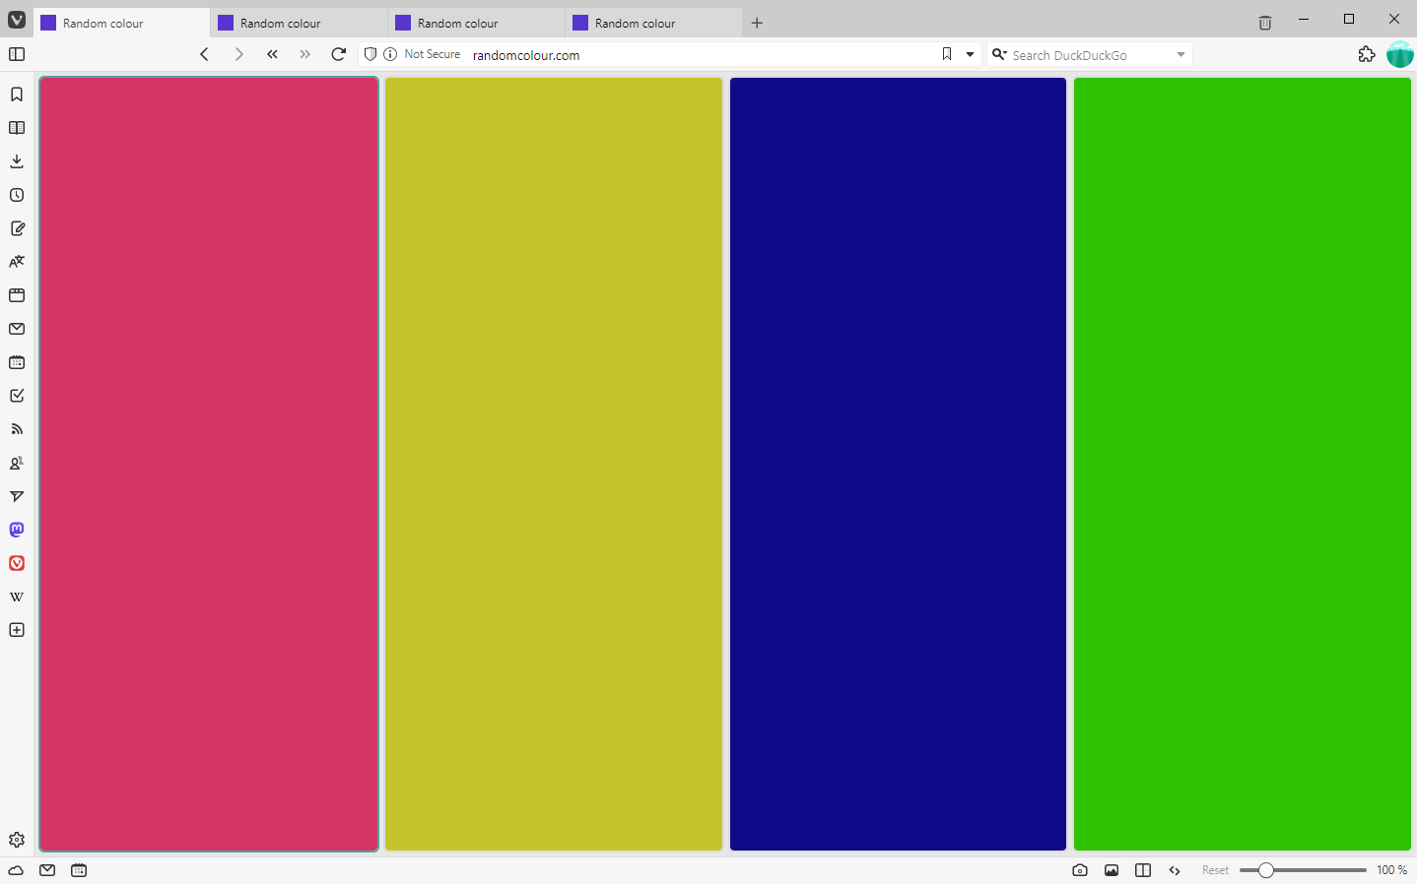Viewport: 1417px width, 884px height.
Task: Toggle images and animation loading
Action: pyautogui.click(x=1112, y=870)
